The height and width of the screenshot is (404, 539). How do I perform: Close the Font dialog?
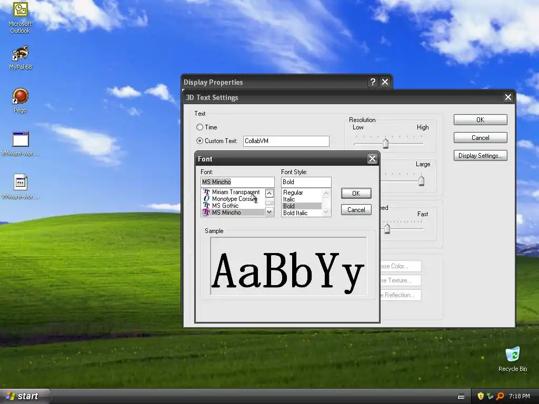[372, 159]
